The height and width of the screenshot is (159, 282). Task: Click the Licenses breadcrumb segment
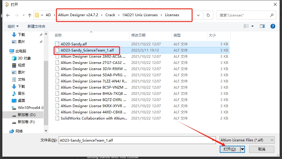coord(172,15)
